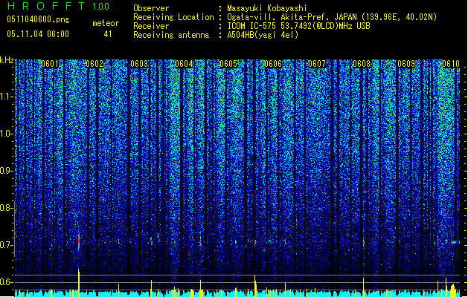Click the antenna text A504HB(yagi 4el)
The image size is (468, 297).
click(x=263, y=35)
